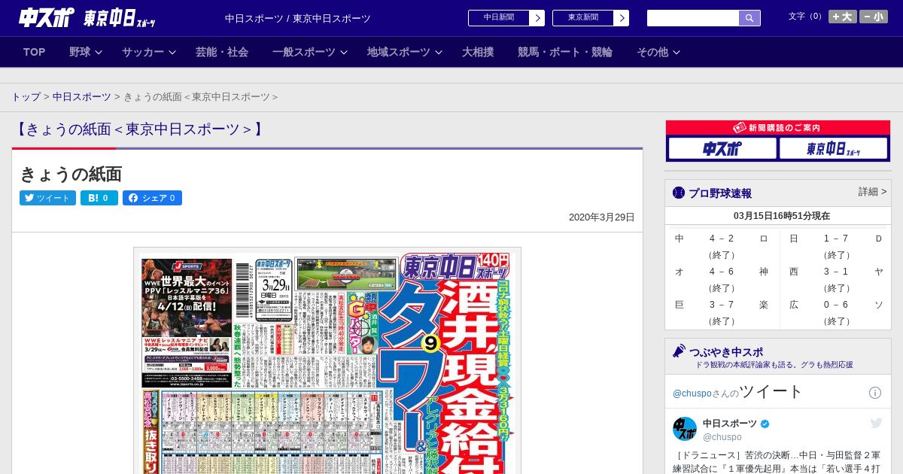
Task: Click the 【きょうの紙面＜東京中日スポーツ＞】 section heading
Action: [140, 129]
